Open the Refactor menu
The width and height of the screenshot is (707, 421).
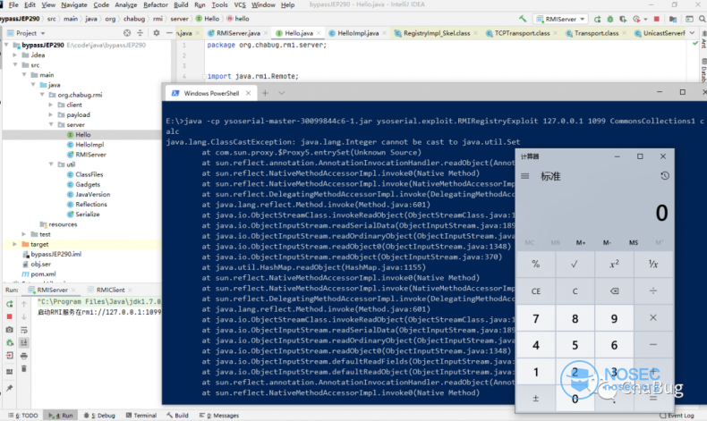[156, 4]
